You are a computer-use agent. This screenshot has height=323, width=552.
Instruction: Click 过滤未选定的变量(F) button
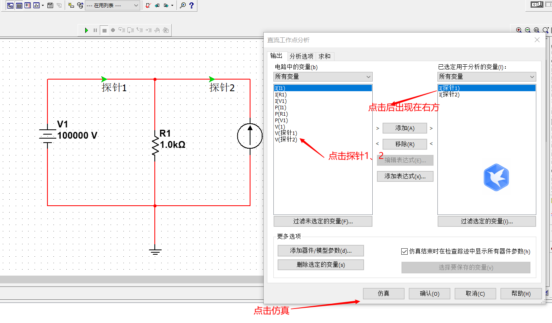point(322,221)
